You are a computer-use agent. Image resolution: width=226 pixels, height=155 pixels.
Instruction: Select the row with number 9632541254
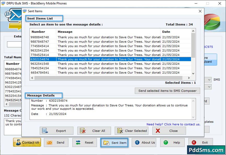111,50
